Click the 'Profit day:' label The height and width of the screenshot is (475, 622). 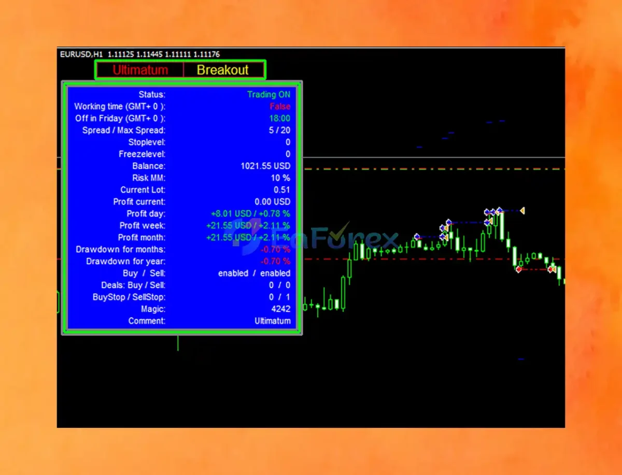pyautogui.click(x=146, y=213)
